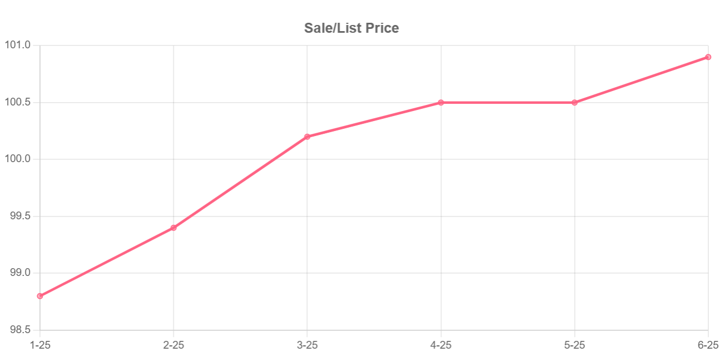Click the 2-25 data point marker

pos(173,228)
